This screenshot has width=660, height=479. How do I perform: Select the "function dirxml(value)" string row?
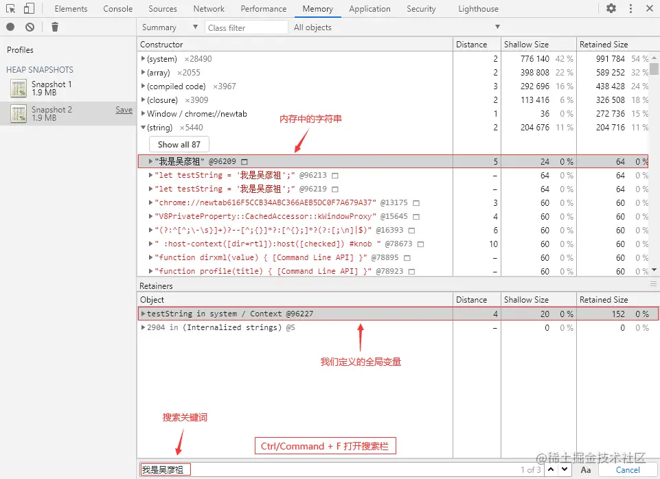(x=392, y=257)
